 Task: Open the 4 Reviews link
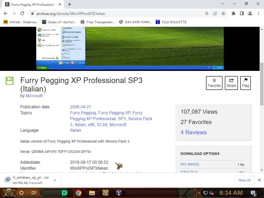tap(193, 132)
